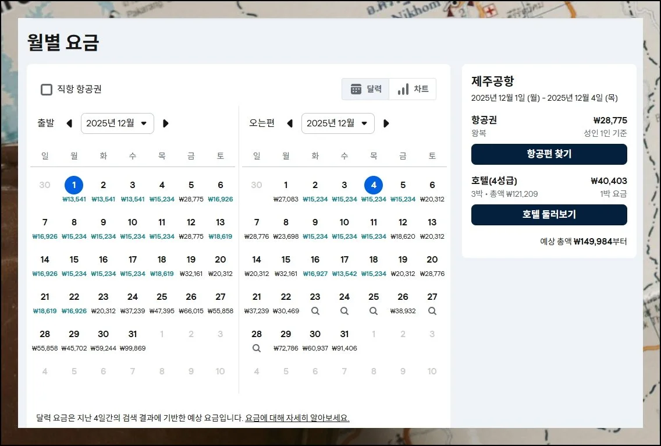This screenshot has width=661, height=446.
Task: Open the 출발 month dropdown 2025년 12월
Action: (x=117, y=123)
